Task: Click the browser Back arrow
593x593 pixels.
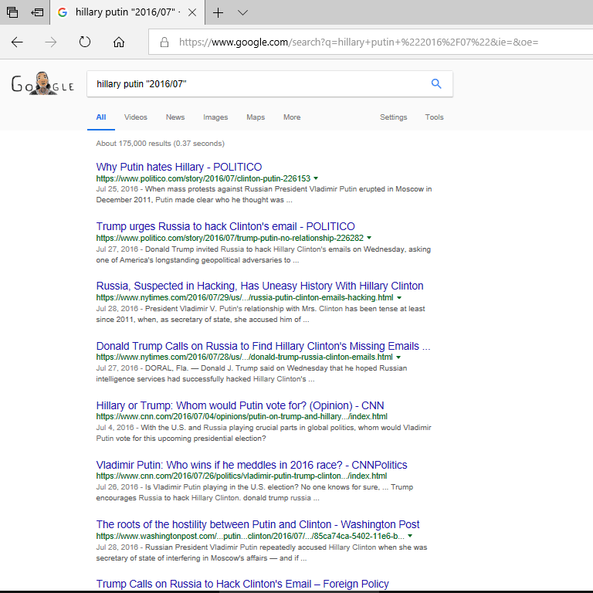Action: point(18,42)
